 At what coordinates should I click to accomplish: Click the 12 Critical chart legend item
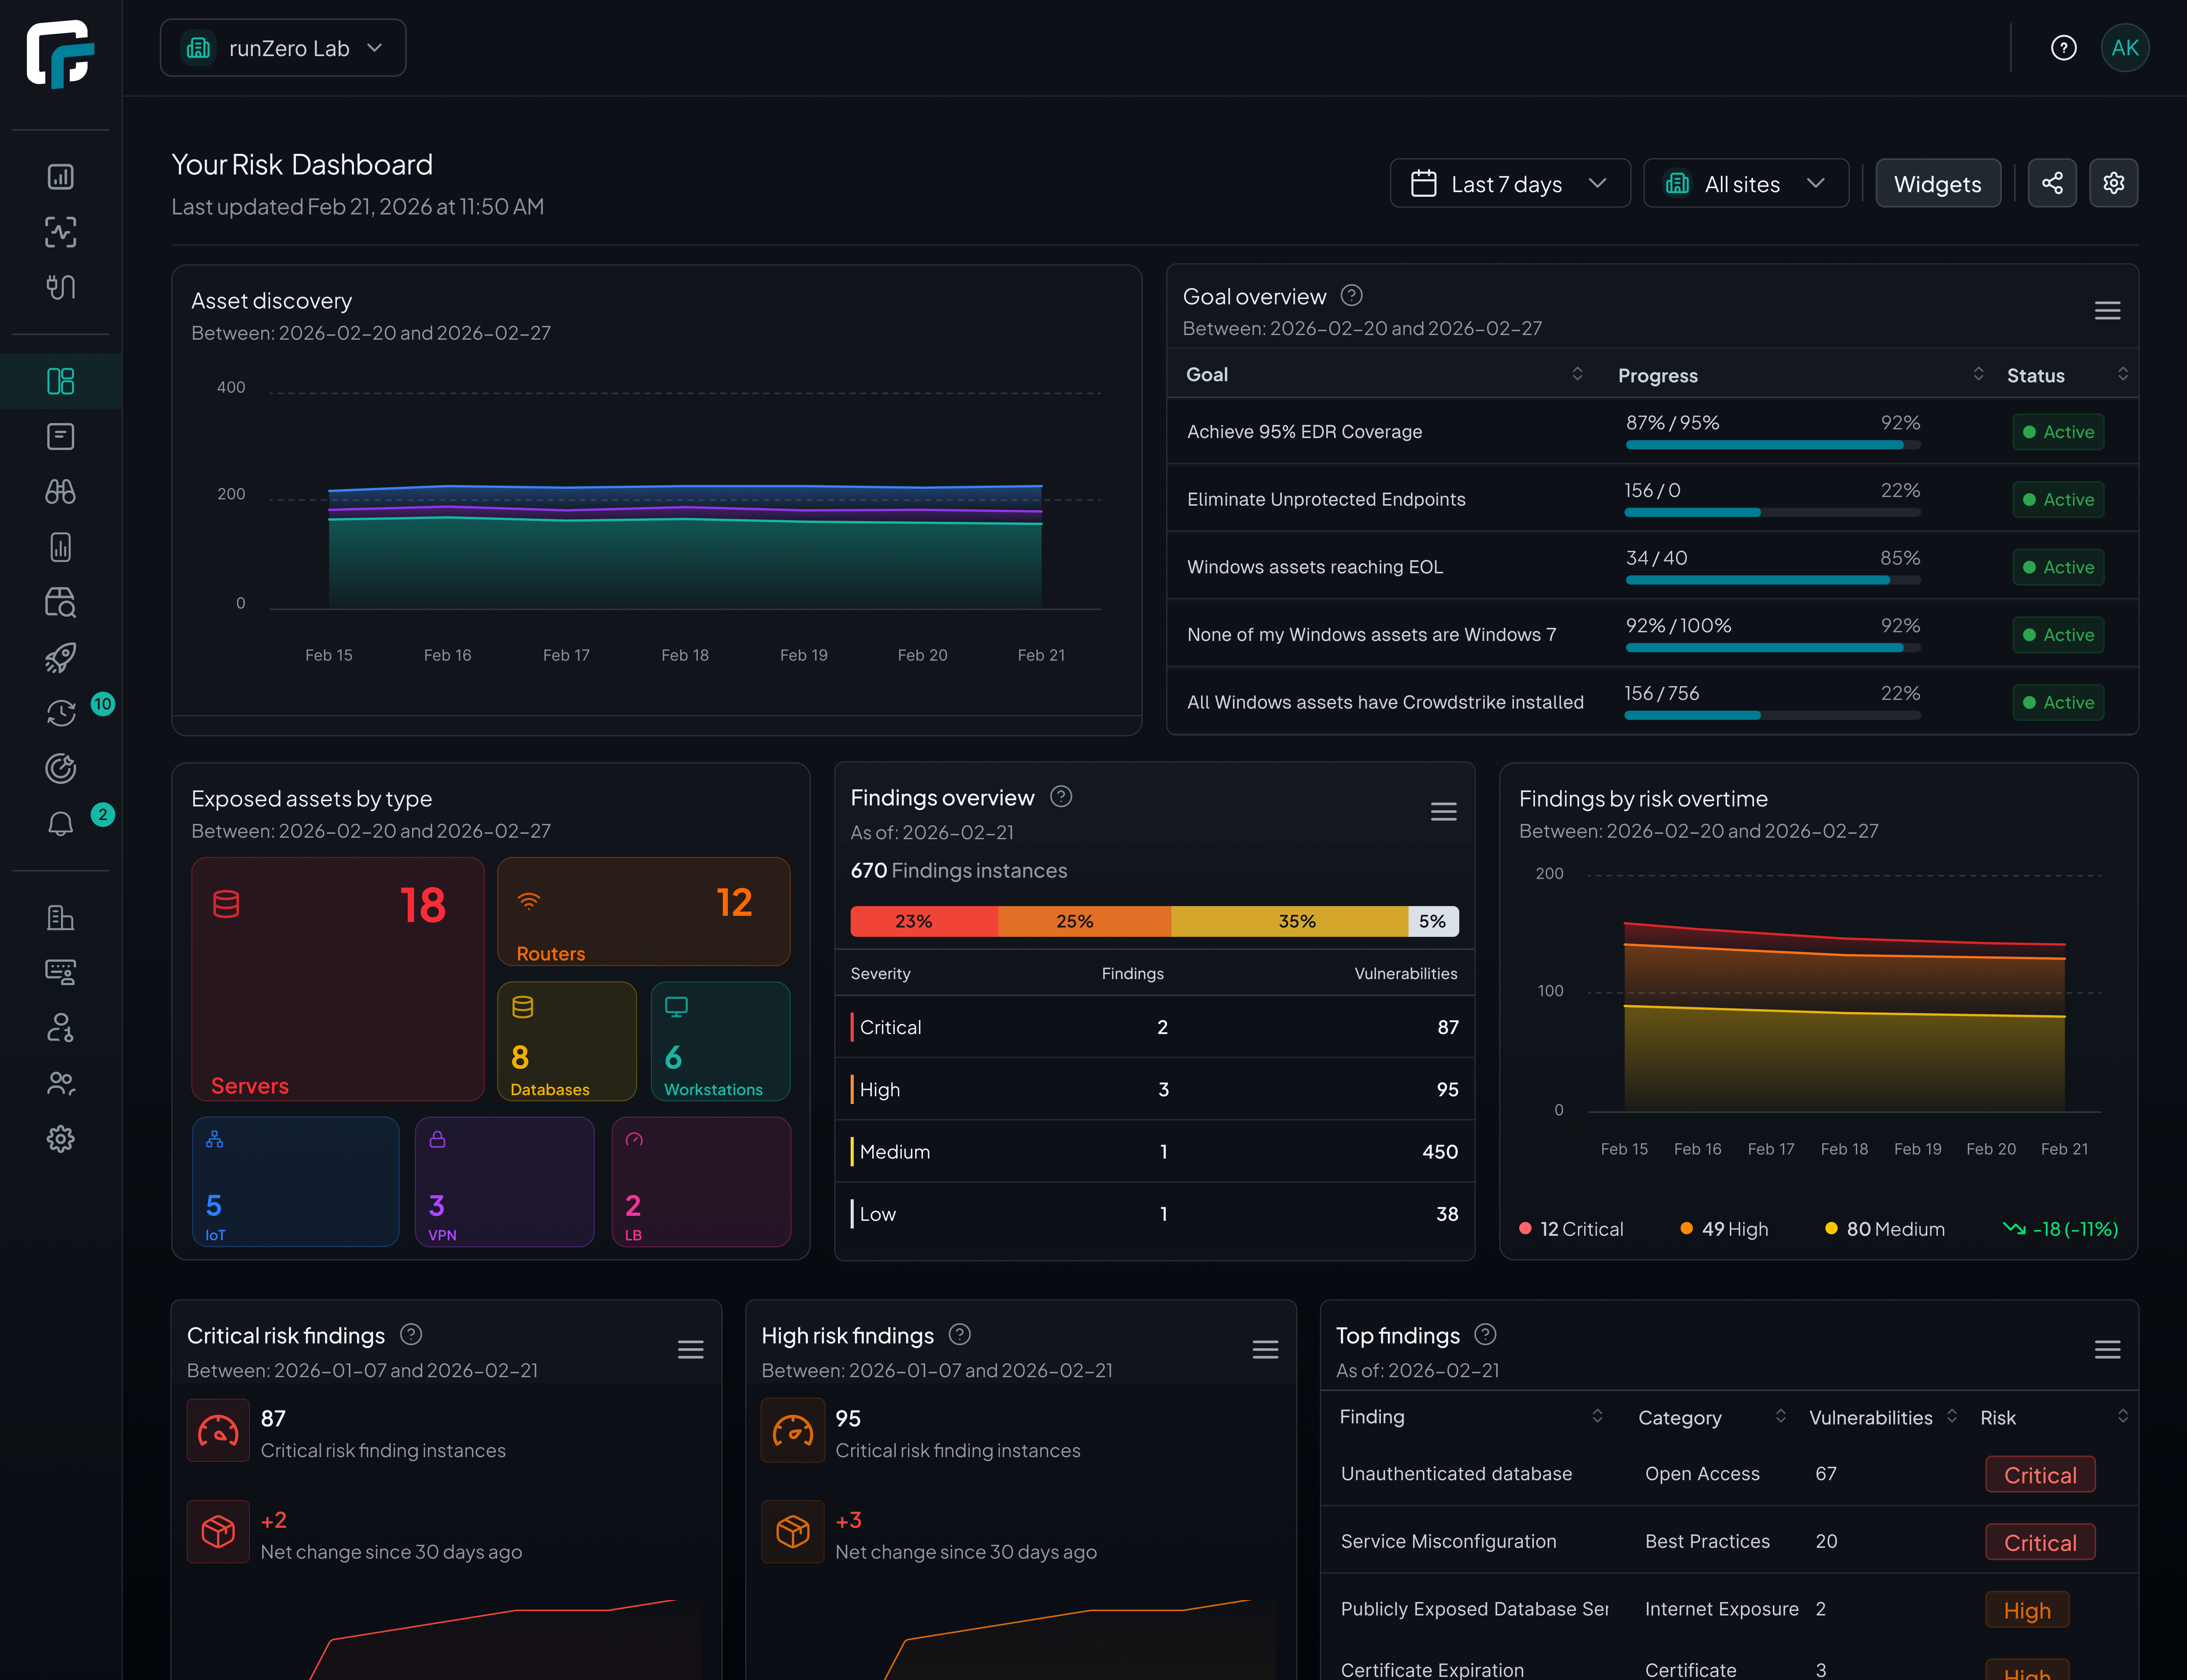(x=1571, y=1229)
